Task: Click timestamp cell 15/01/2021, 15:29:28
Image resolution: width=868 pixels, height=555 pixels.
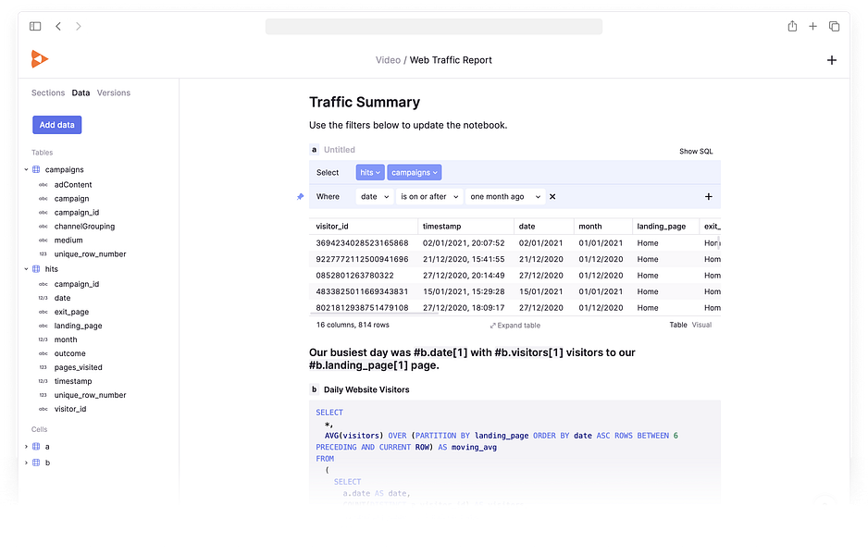Action: coord(464,291)
